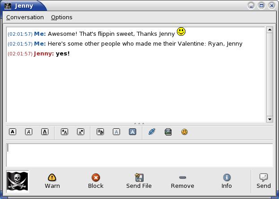279x199 pixels.
Task: Toggle underline text formatting
Action: [x=45, y=132]
